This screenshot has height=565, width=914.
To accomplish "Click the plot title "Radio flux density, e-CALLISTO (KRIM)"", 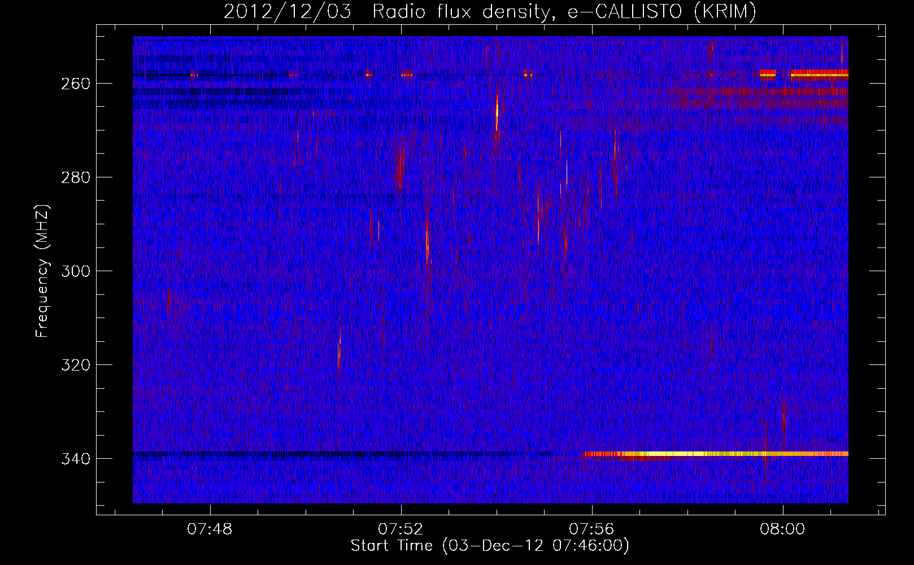I will (x=564, y=11).
